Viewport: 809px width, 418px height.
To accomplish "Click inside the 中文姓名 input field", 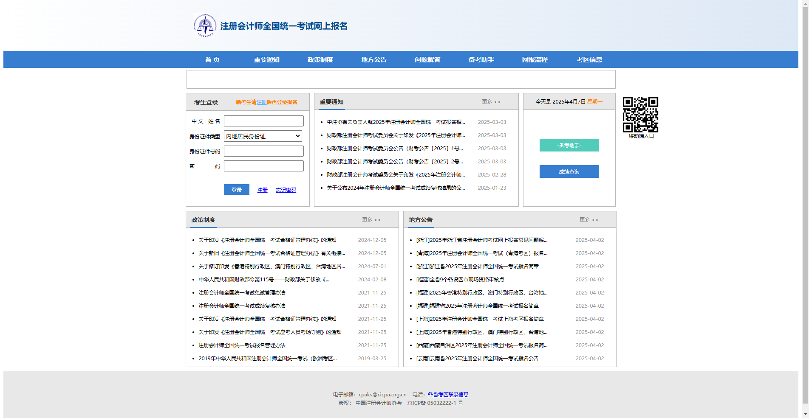I will [263, 121].
